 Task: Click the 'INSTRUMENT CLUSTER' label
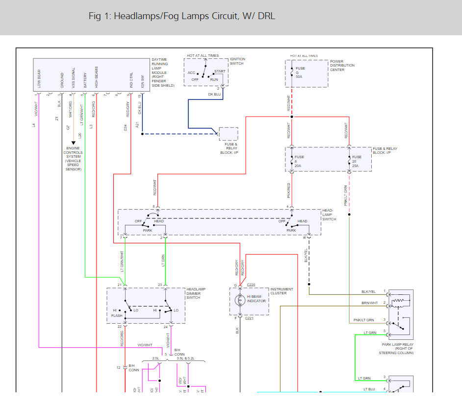tap(282, 291)
